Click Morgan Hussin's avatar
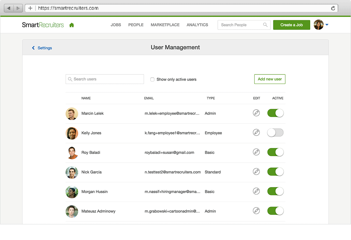Image resolution: width=351 pixels, height=240 pixels. point(72,192)
